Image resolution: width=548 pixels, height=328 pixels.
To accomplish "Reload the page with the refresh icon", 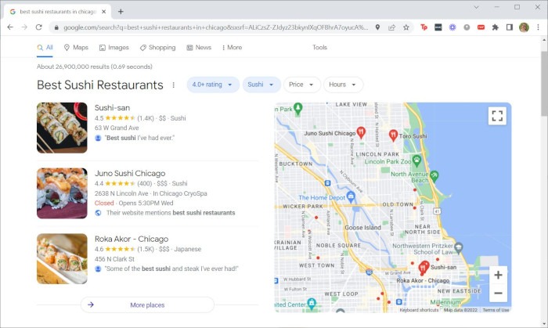I will pos(38,27).
